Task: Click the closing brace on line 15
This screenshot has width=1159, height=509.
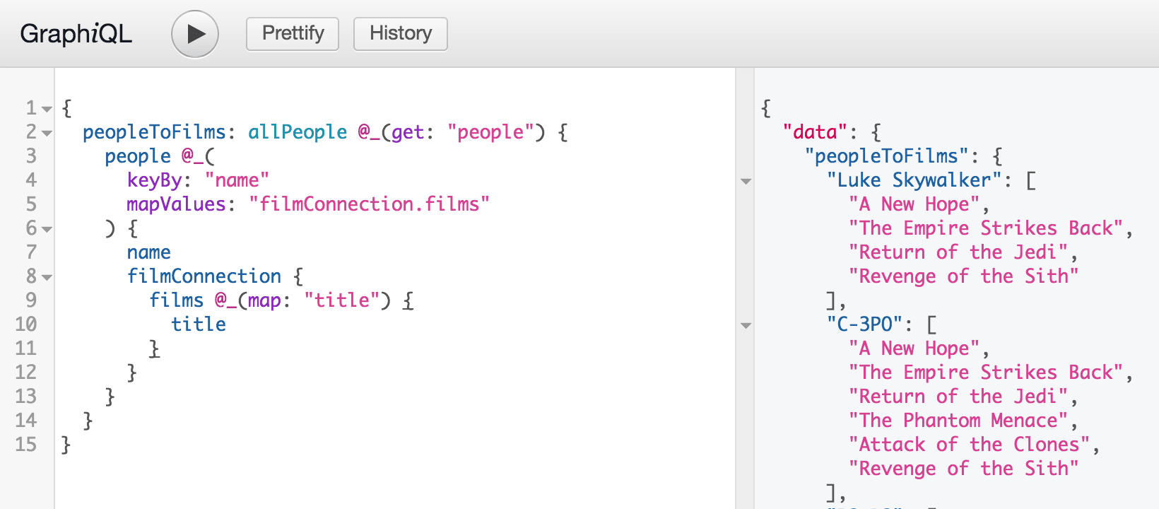Action: click(66, 445)
